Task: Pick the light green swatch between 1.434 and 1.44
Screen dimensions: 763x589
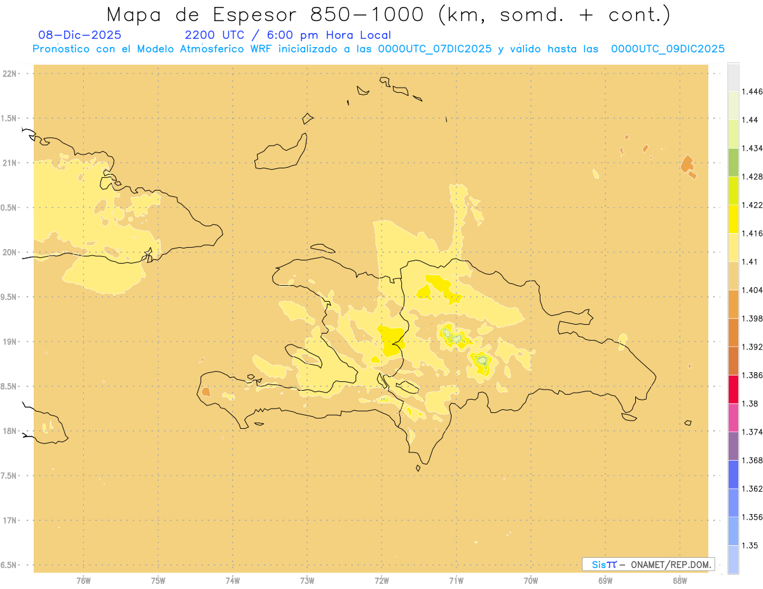Action: [x=733, y=134]
